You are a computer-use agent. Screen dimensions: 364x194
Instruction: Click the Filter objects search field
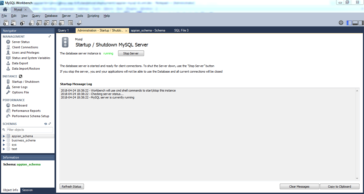pos(30,130)
